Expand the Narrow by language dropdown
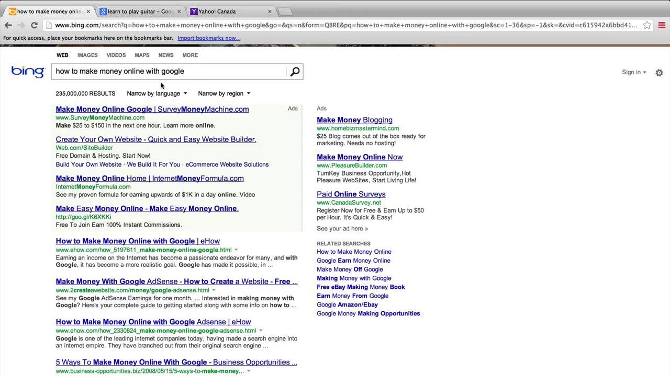This screenshot has width=670, height=376. click(x=157, y=93)
